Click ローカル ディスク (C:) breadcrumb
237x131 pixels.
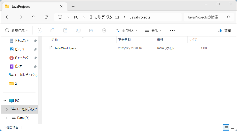104,17
